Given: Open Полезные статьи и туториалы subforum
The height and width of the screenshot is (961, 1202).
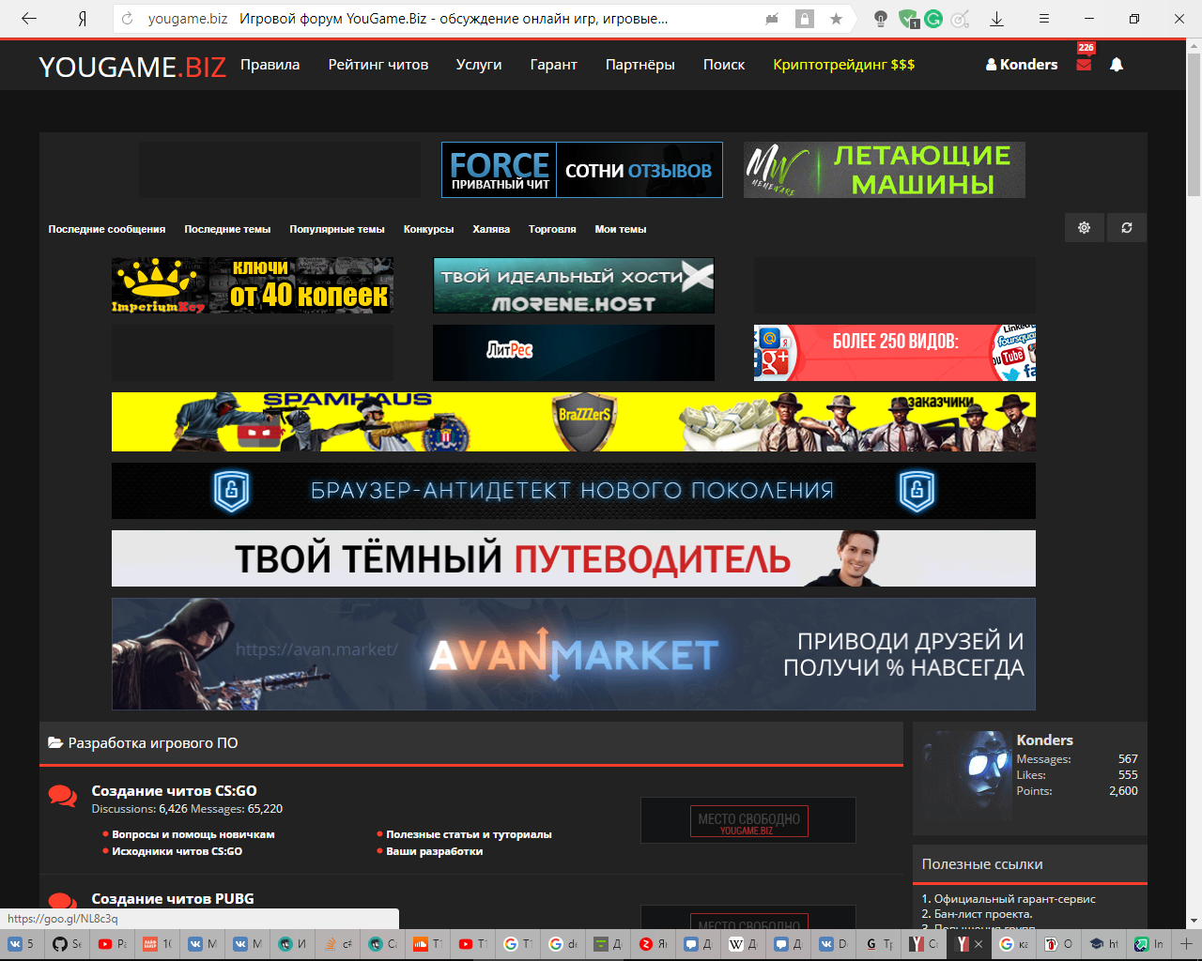Looking at the screenshot, I should pyautogui.click(x=469, y=834).
